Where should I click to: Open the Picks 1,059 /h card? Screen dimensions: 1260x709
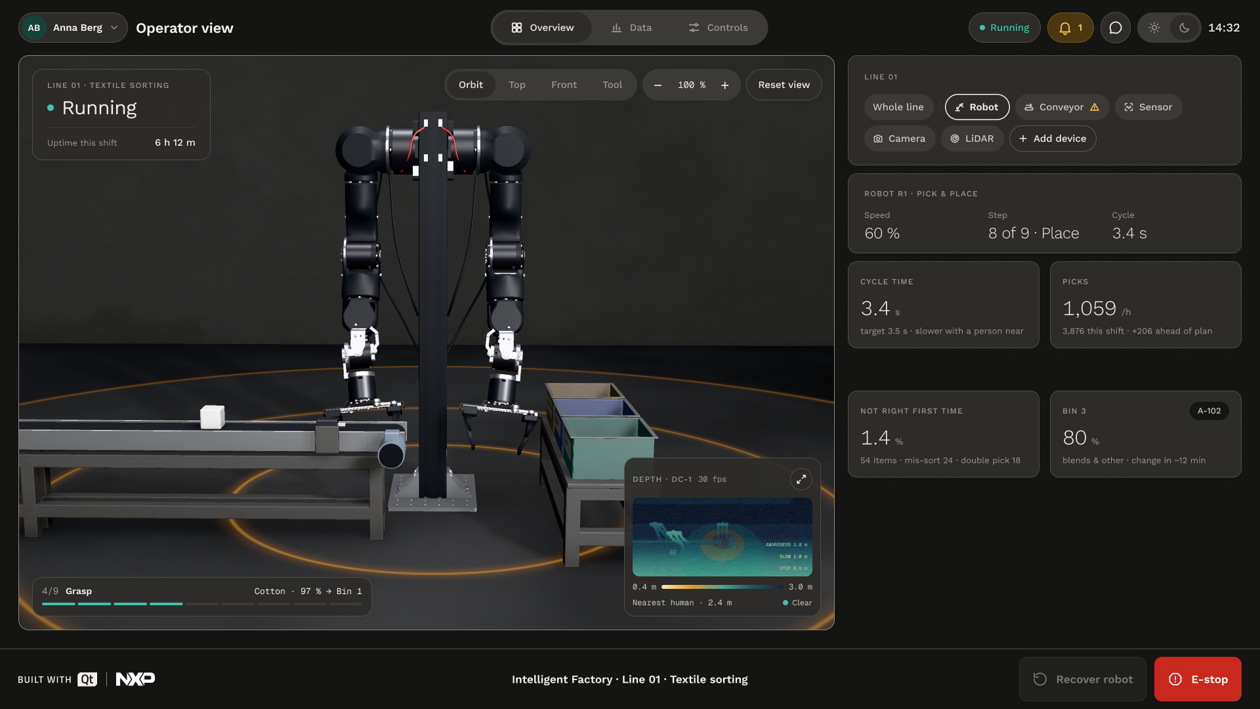[1145, 305]
